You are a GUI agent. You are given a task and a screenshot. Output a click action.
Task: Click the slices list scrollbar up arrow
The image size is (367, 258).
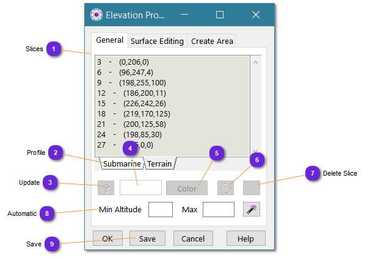(x=255, y=62)
